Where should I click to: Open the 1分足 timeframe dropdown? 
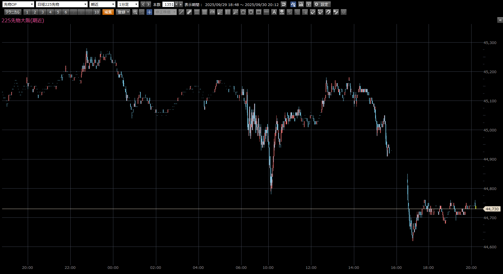click(128, 4)
